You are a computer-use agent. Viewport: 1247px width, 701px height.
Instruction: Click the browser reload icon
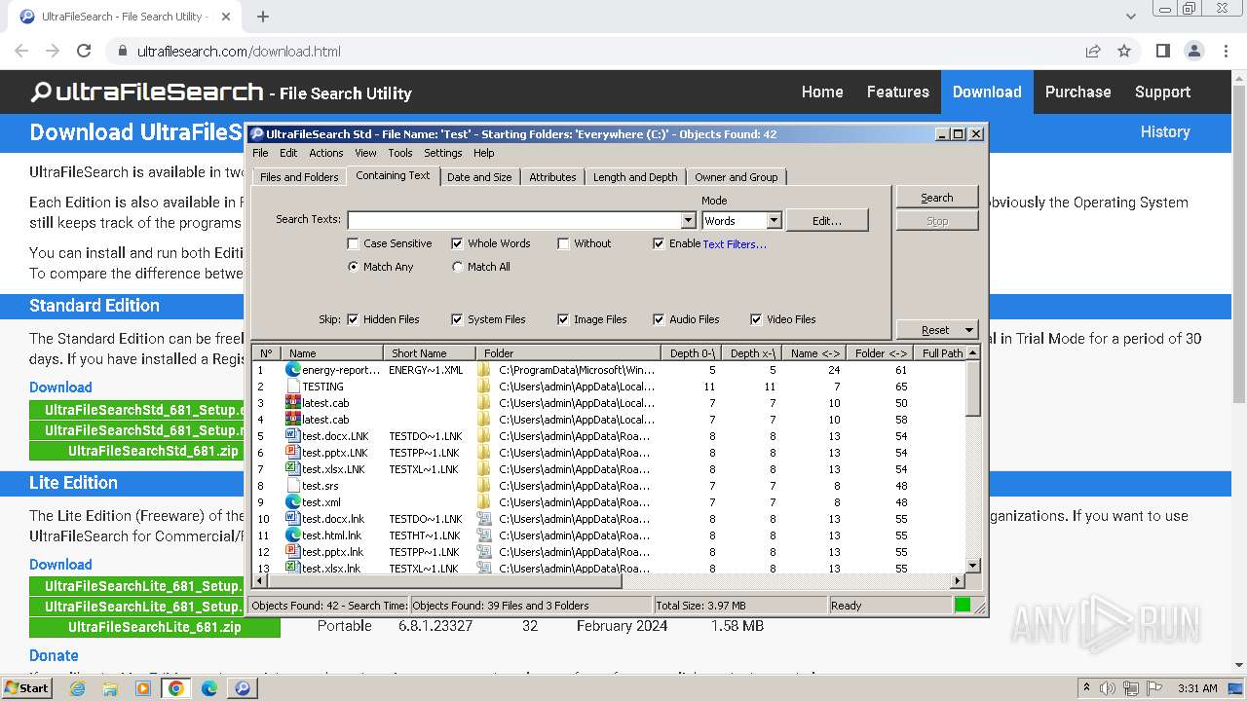84,51
